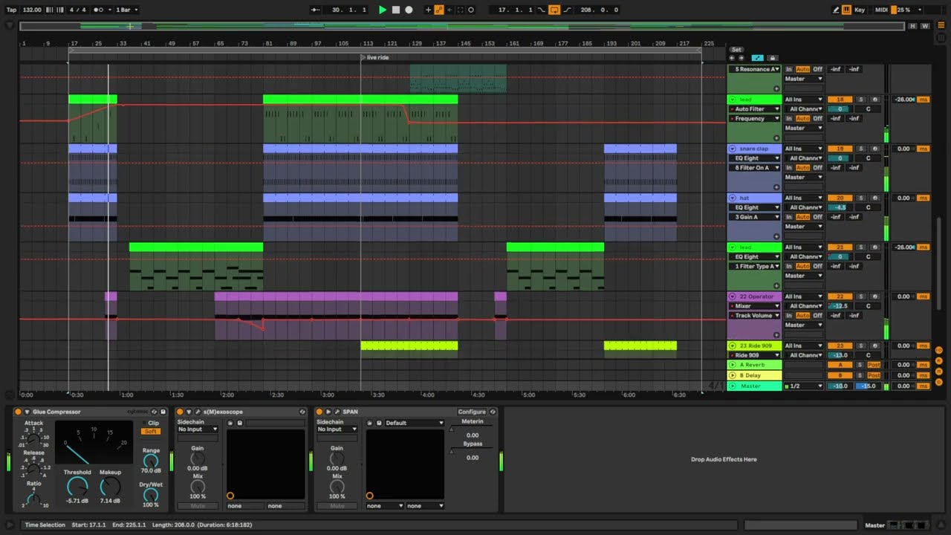The image size is (951, 535).
Task: Unfold the 23 Ride 909 track
Action: [x=732, y=346]
